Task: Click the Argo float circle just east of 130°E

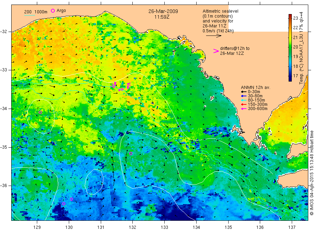Action: tap(71, 199)
